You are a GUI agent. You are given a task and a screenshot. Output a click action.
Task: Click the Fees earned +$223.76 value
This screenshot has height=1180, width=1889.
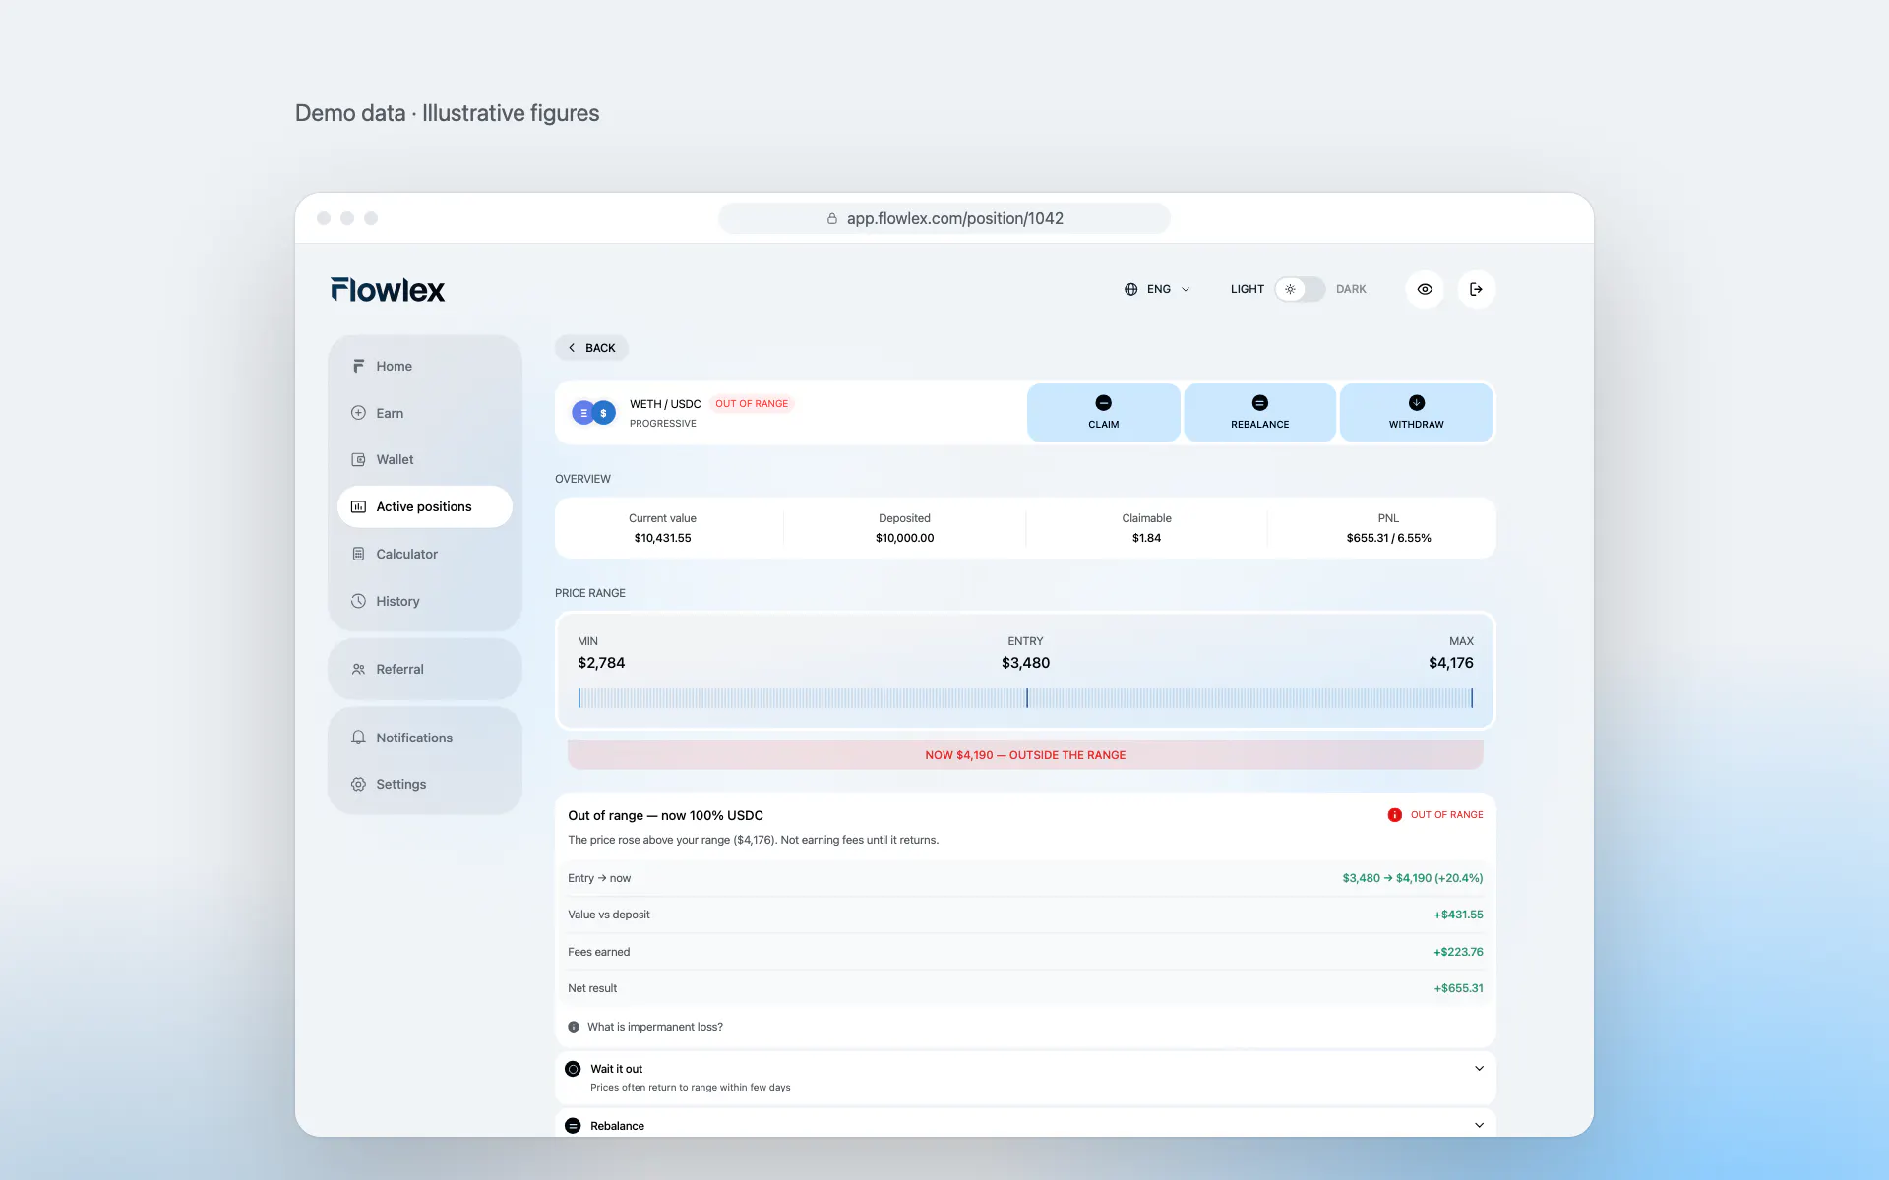pyautogui.click(x=1458, y=952)
